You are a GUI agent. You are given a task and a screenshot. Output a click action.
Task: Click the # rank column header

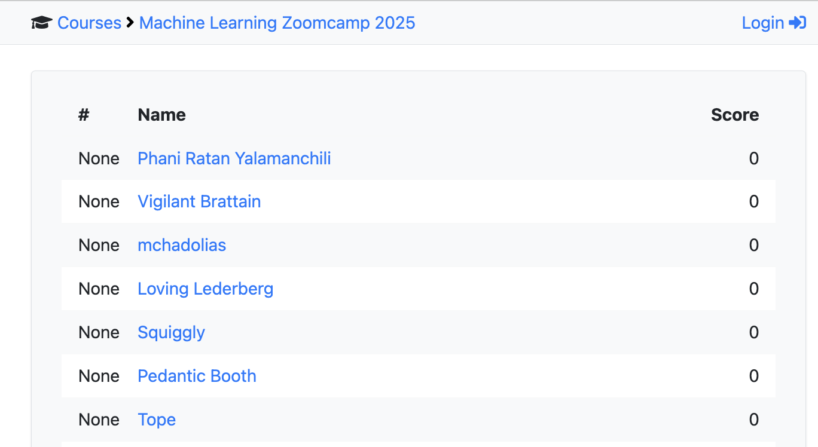pos(84,115)
